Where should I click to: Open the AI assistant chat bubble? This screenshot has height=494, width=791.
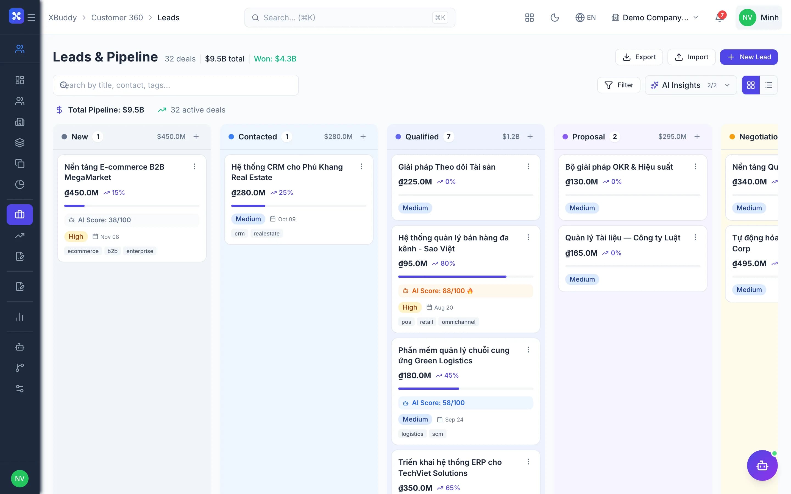tap(762, 465)
